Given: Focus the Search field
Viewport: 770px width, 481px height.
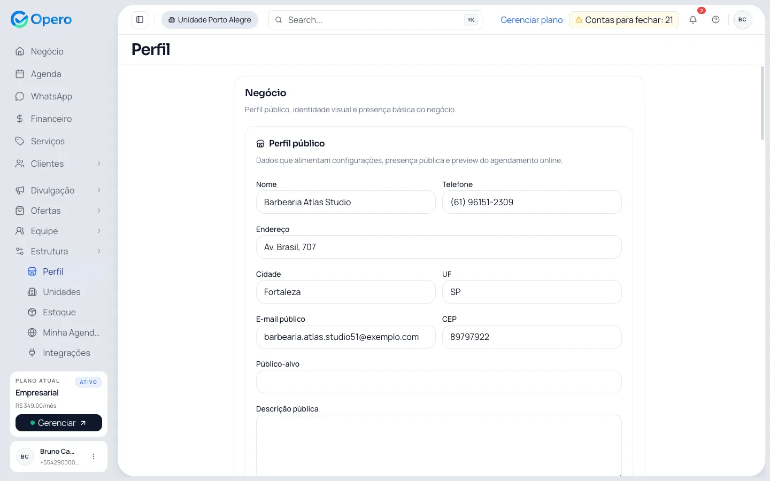Looking at the screenshot, I should 375,20.
